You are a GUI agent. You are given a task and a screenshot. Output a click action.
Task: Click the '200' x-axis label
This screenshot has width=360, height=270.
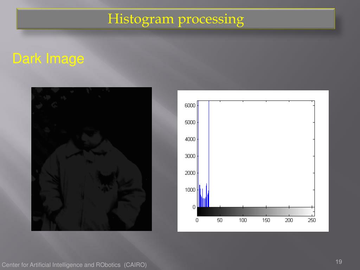tap(289, 220)
